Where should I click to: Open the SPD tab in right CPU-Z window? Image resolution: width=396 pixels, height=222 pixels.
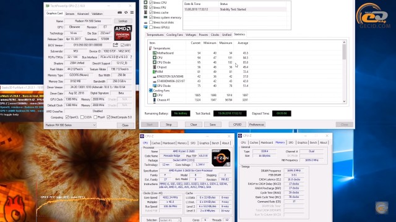tap(291, 142)
